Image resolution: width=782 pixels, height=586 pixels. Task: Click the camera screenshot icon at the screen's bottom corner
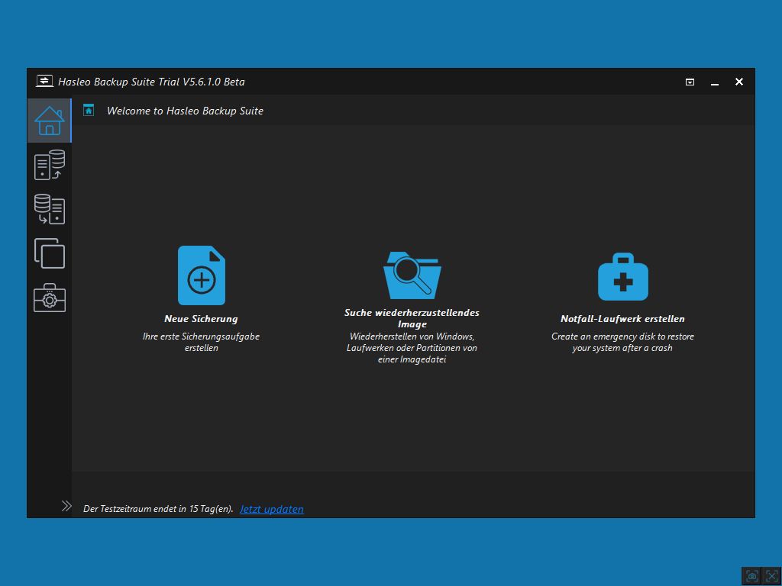coord(752,576)
